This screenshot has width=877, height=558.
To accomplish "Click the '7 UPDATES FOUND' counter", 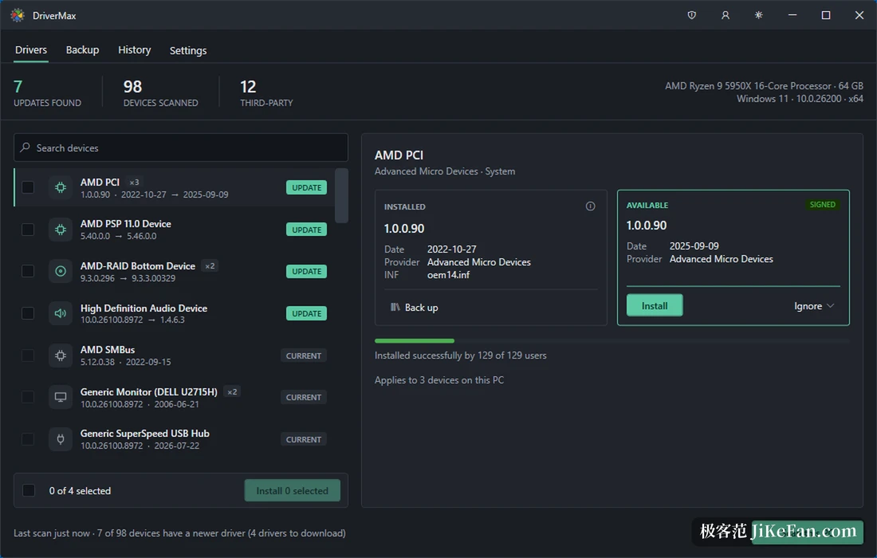I will click(47, 92).
